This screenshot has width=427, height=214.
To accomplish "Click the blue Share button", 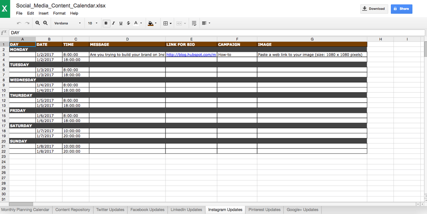I will pos(401,8).
